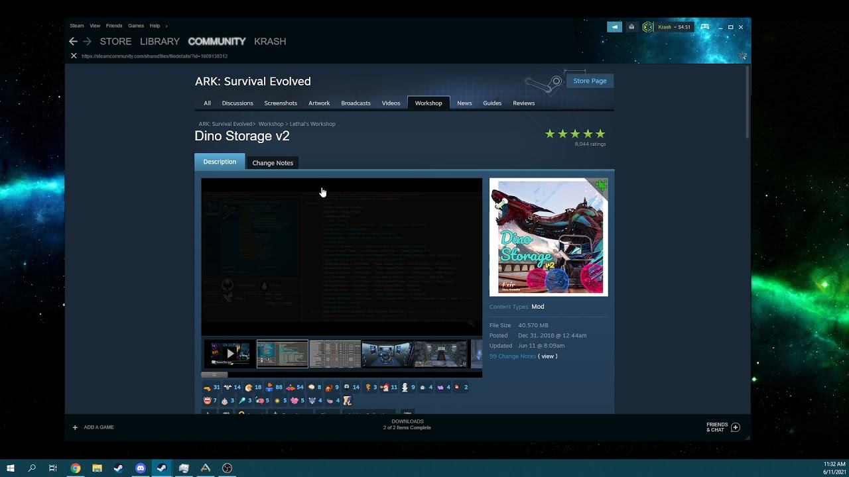This screenshot has width=849, height=477.
Task: Click the Krash profile avatar icon
Action: pos(648,27)
